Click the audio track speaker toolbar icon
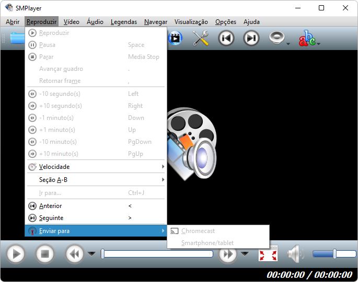This screenshot has width=358, height=282. tap(276, 38)
